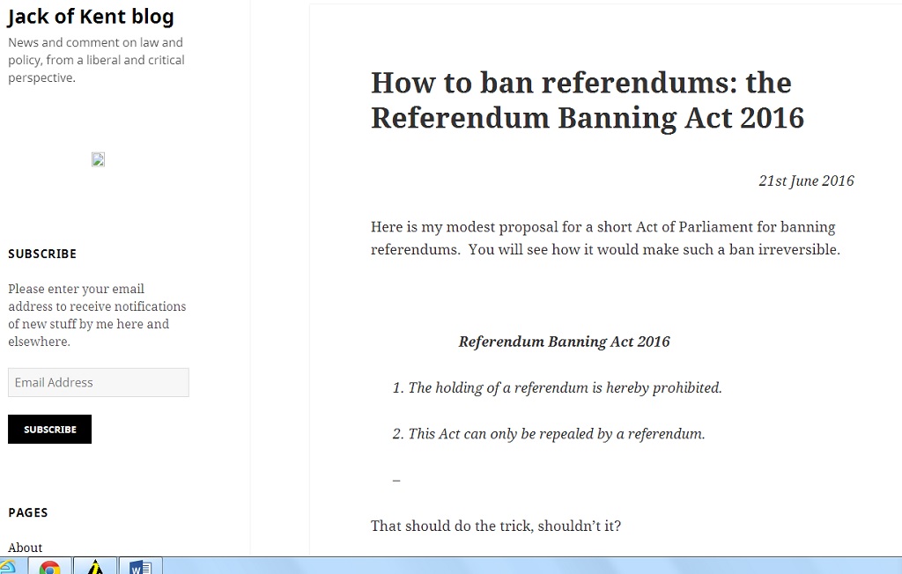
Task: Click the Jack of Kent blog title
Action: (x=91, y=17)
